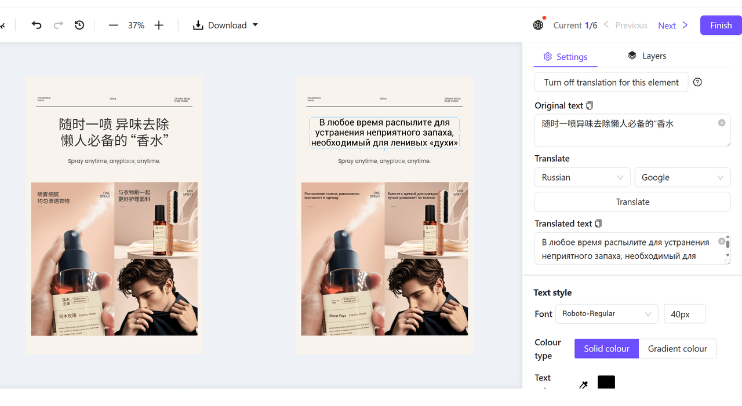Switch to Gradient colour type
742x406 pixels.
tap(677, 349)
